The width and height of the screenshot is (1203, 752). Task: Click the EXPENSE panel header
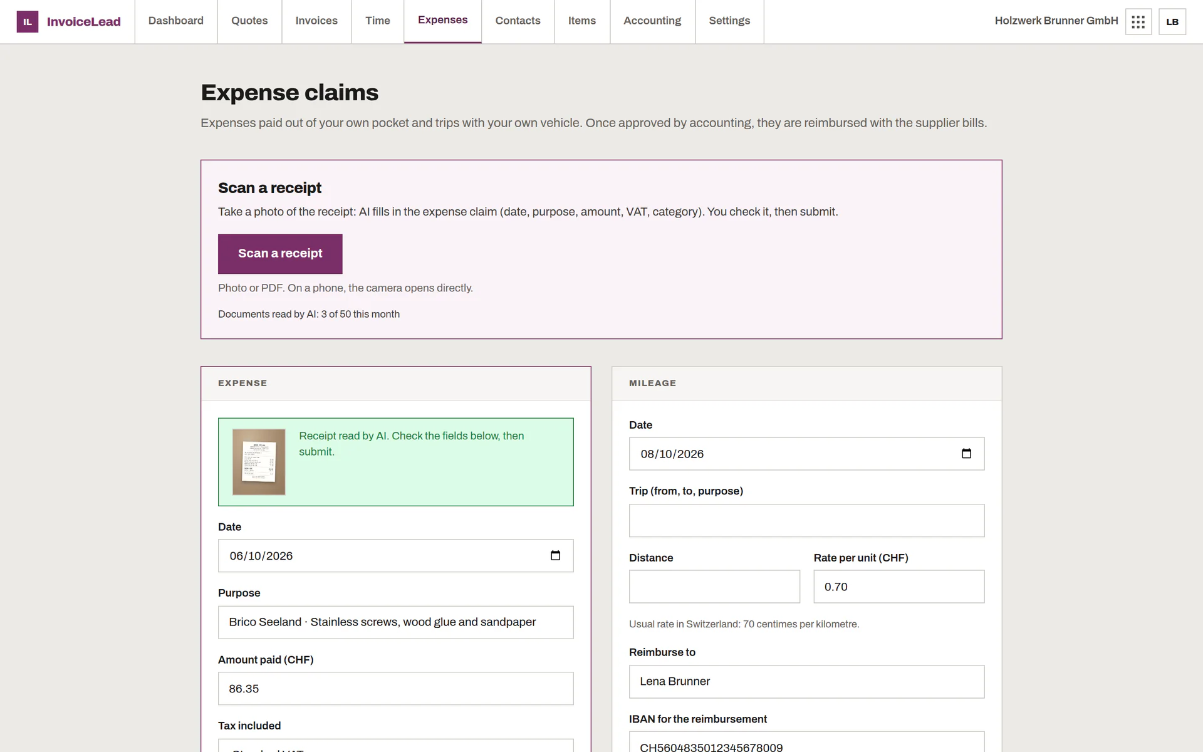coord(395,384)
